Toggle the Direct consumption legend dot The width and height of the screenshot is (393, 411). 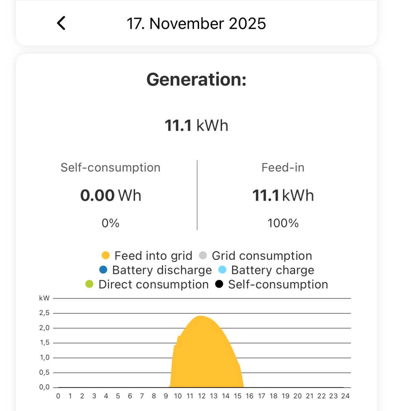(89, 284)
